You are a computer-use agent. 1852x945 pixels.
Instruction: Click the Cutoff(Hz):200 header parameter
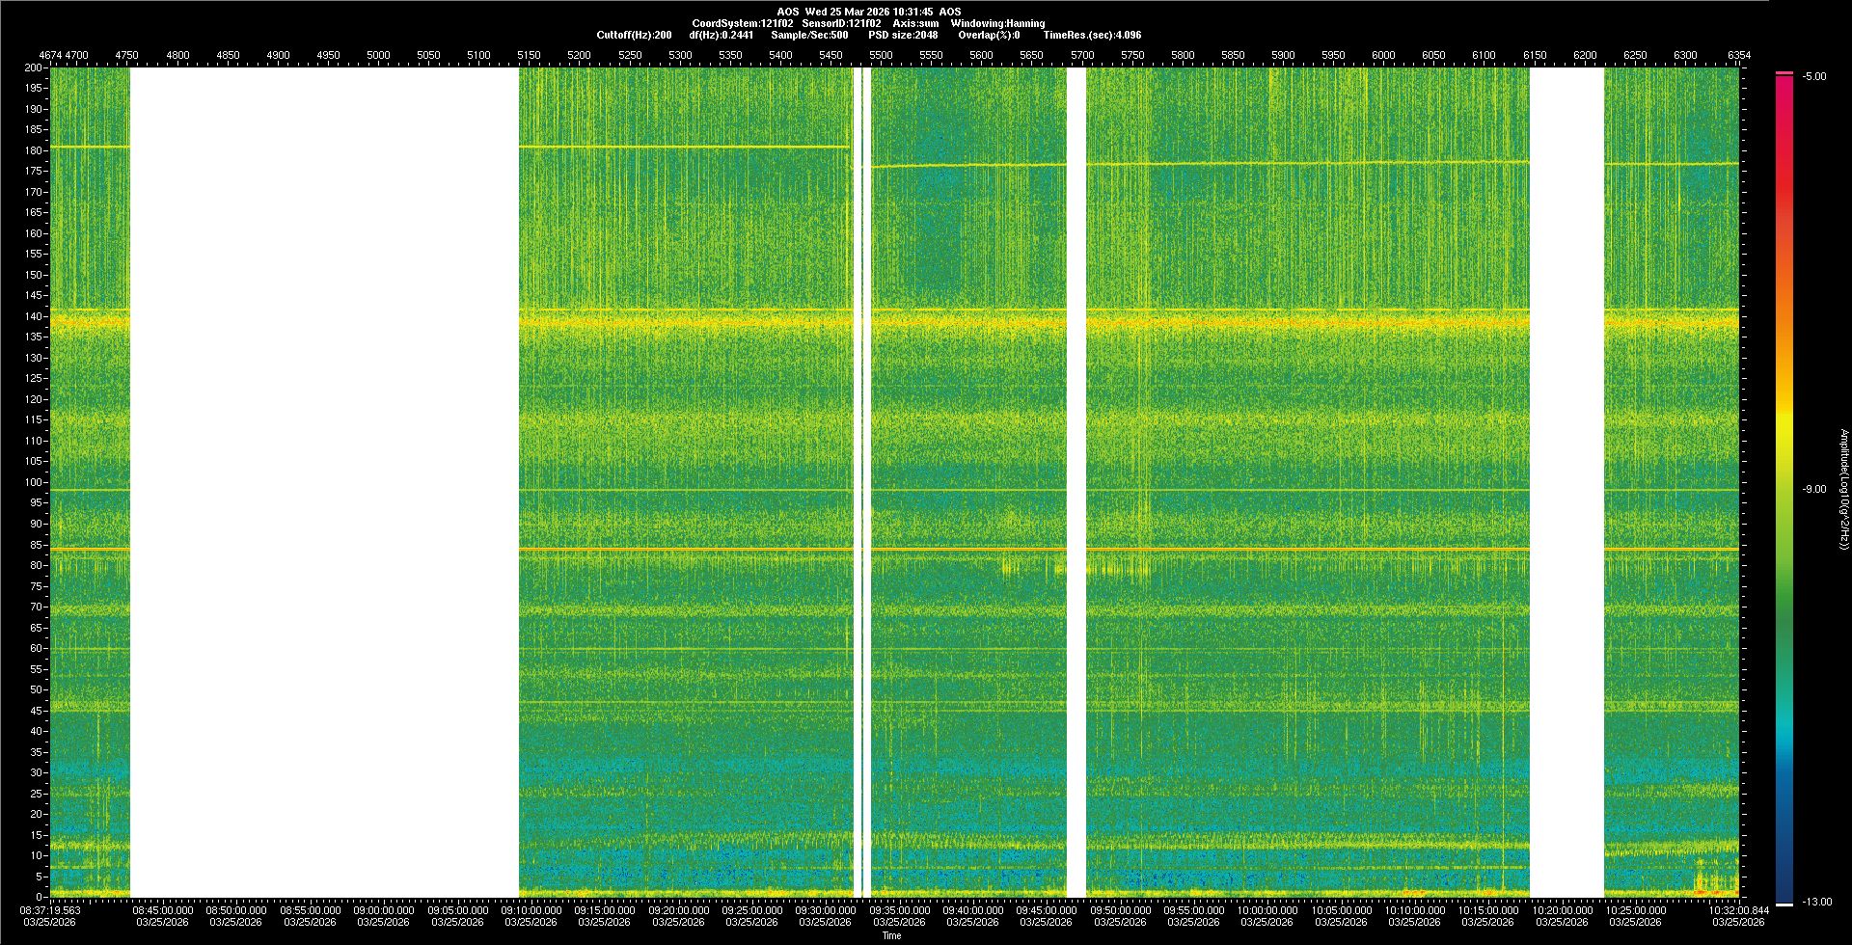634,35
